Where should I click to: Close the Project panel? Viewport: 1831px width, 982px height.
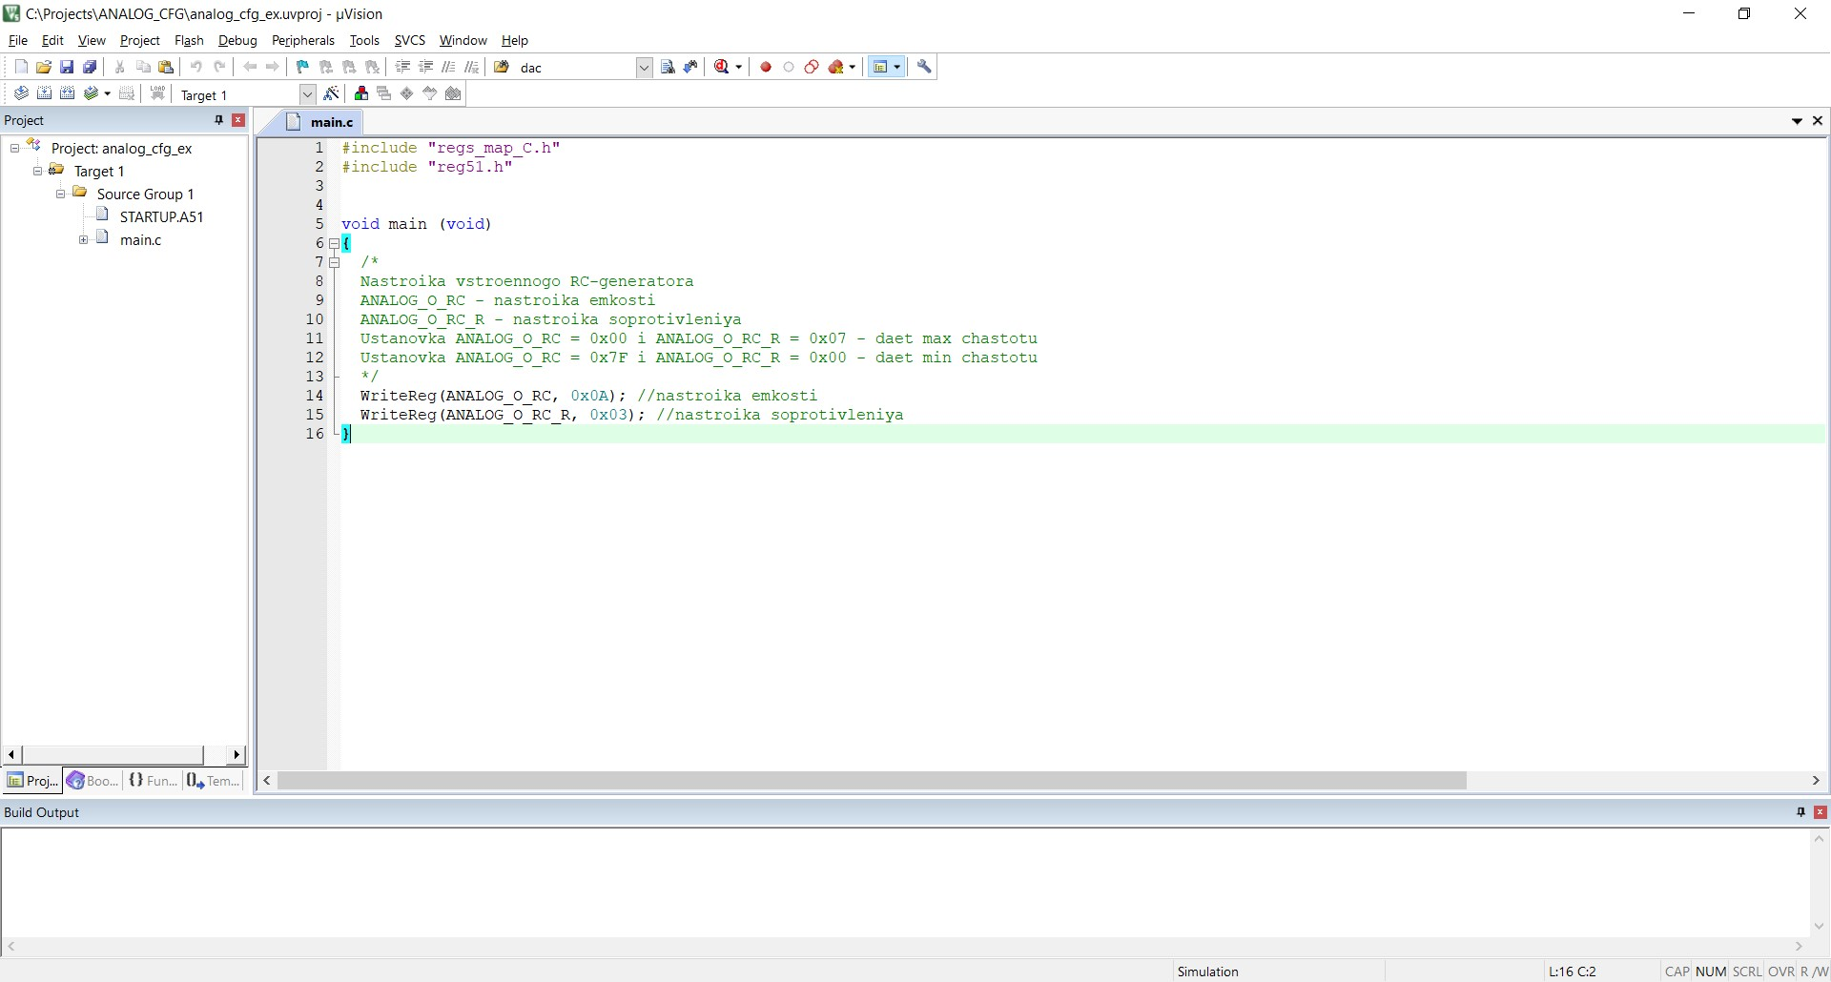(238, 120)
